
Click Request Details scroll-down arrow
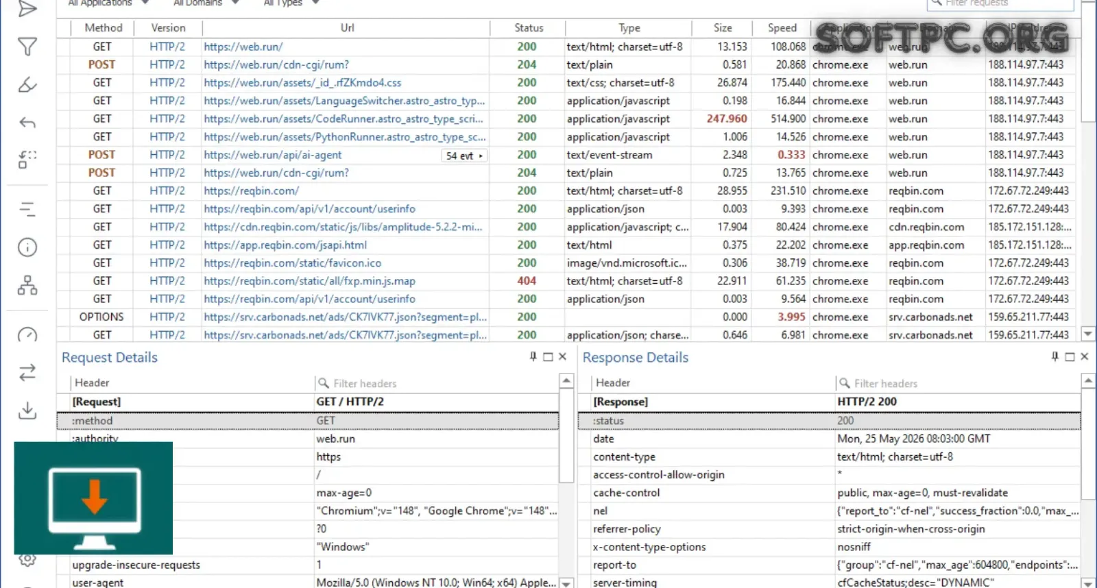pos(566,583)
